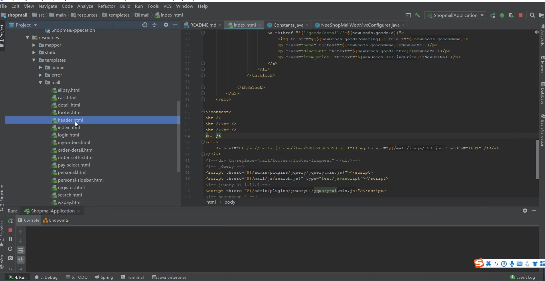Hide the Project tool window
The image size is (545, 281).
[175, 25]
